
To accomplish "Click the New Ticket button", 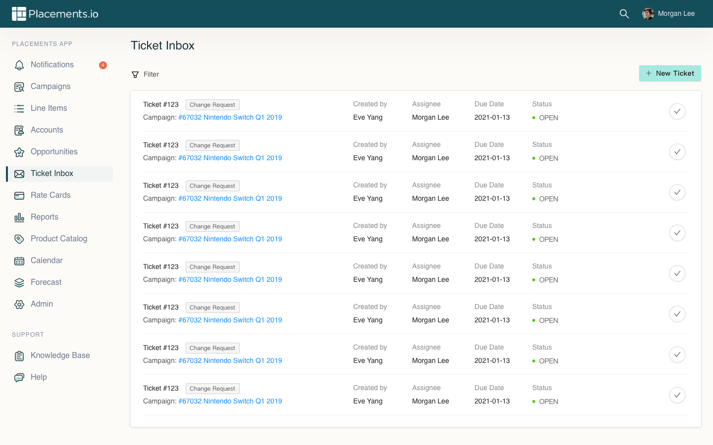I will coord(669,73).
